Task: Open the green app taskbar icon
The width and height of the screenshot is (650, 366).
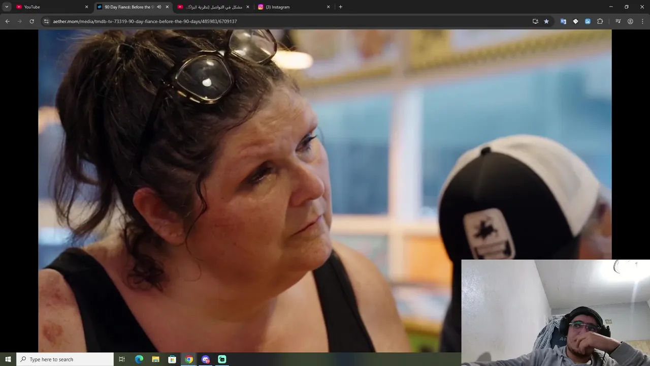Action: coord(222,359)
